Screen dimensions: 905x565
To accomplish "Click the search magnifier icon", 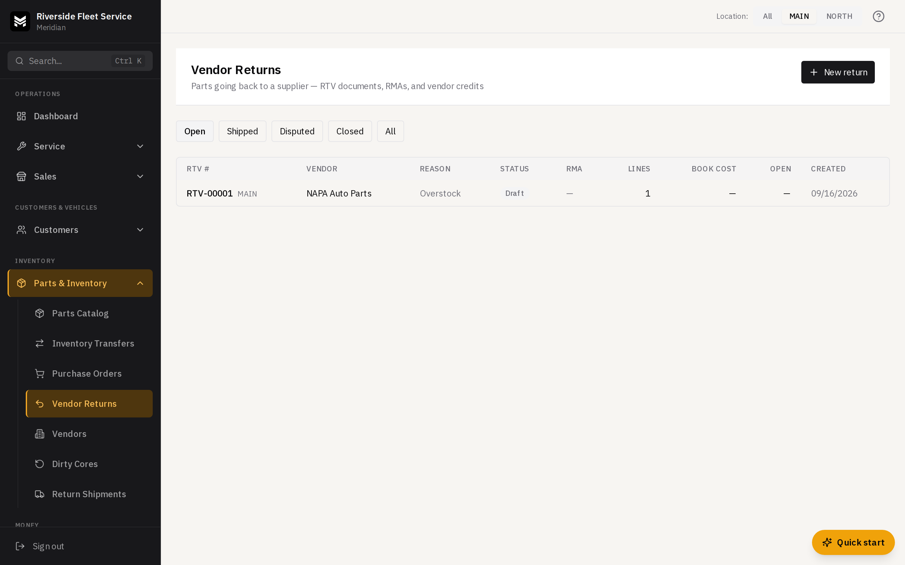I will point(19,61).
